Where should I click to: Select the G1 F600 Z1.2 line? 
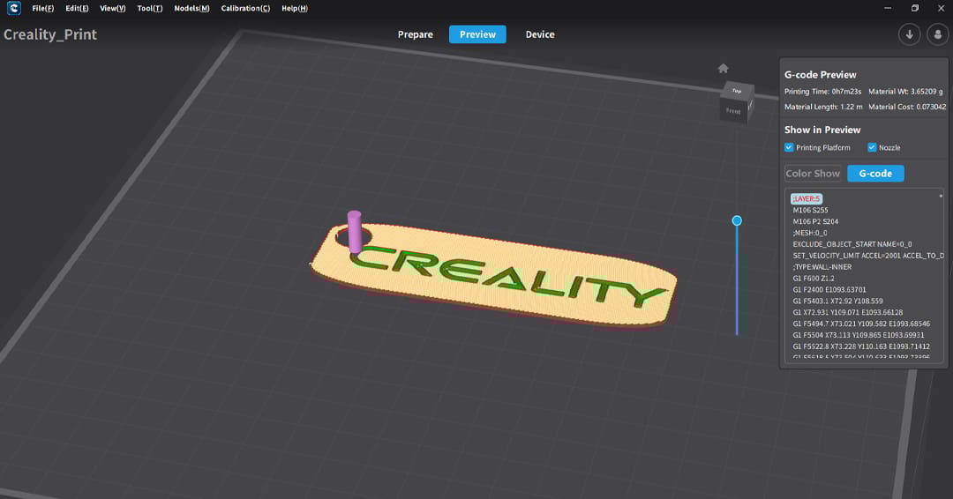click(x=814, y=279)
